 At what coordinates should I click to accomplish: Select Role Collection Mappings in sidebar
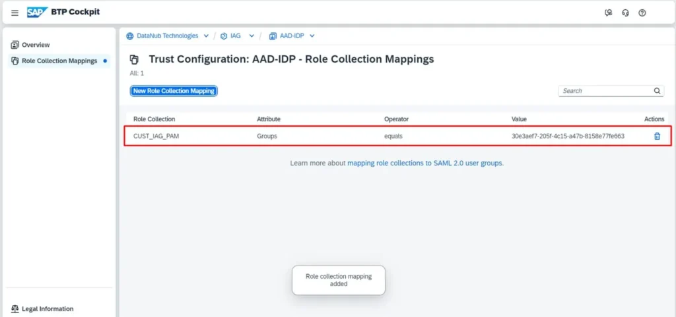(x=59, y=61)
